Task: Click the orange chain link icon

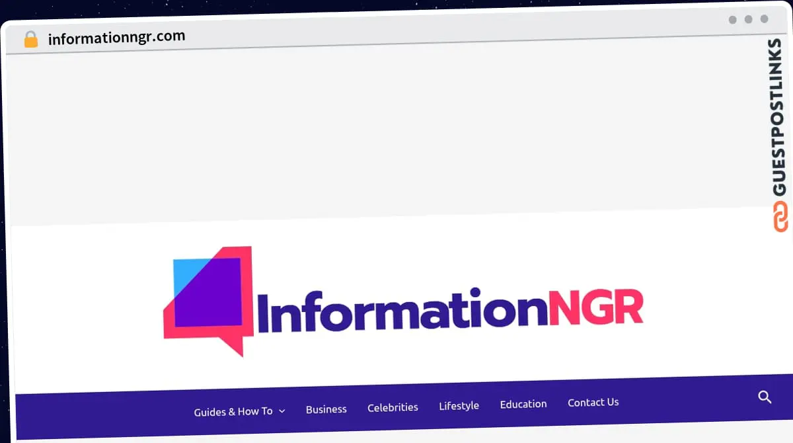Action: point(780,218)
